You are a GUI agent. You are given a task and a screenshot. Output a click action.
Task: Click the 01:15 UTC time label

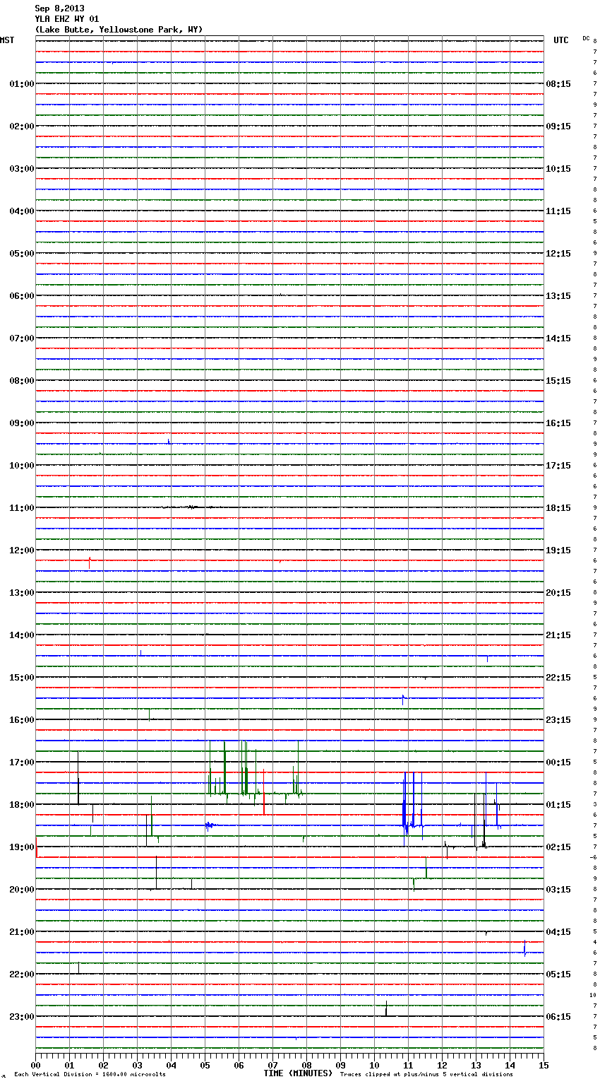pos(558,805)
